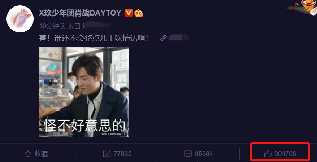The height and width of the screenshot is (162, 317).
Task: Click the chopsticks decoration at top right
Action: point(295,7)
